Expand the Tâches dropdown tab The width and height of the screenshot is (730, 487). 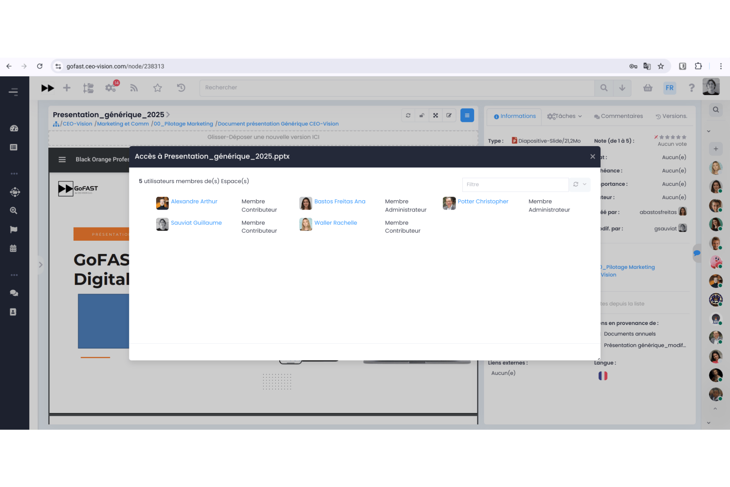565,116
